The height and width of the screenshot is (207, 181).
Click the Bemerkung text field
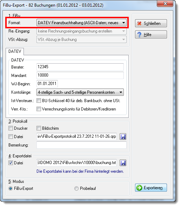click(81, 145)
